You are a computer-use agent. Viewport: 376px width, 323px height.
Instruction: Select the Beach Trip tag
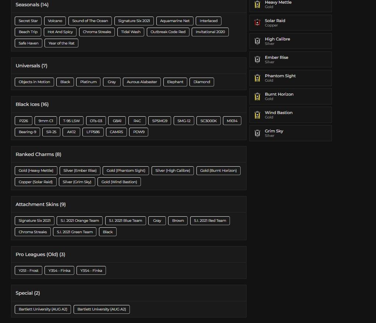[28, 32]
